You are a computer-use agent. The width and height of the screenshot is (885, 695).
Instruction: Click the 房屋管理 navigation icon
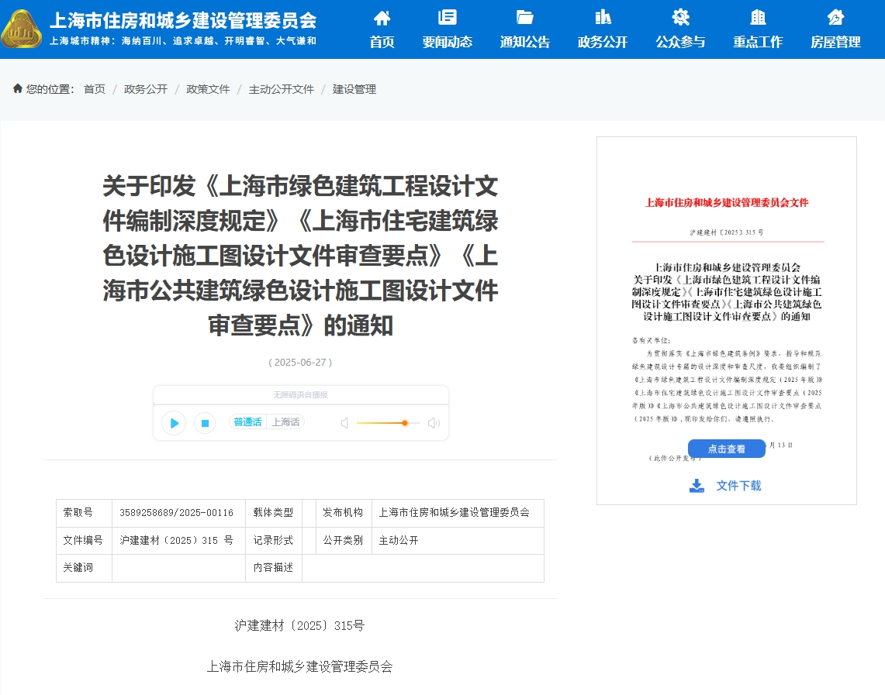(x=835, y=16)
